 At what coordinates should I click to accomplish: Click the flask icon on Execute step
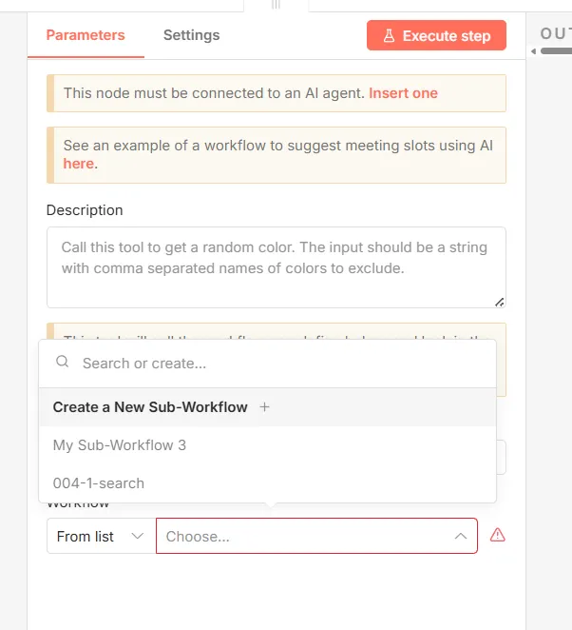(x=389, y=36)
